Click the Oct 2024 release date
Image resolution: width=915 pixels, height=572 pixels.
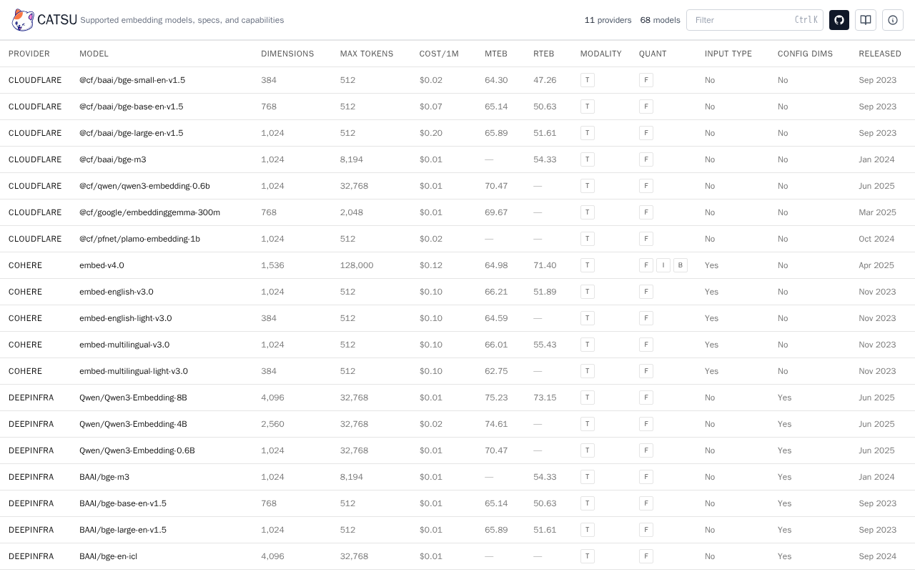click(x=876, y=239)
